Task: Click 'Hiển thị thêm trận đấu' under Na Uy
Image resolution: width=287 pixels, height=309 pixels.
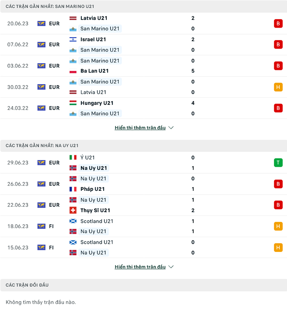Action: (140, 267)
